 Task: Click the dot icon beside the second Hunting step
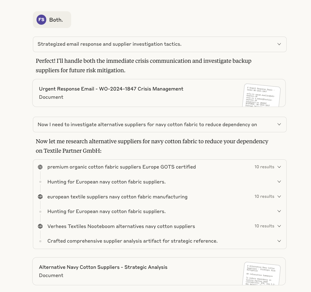[x=40, y=211]
